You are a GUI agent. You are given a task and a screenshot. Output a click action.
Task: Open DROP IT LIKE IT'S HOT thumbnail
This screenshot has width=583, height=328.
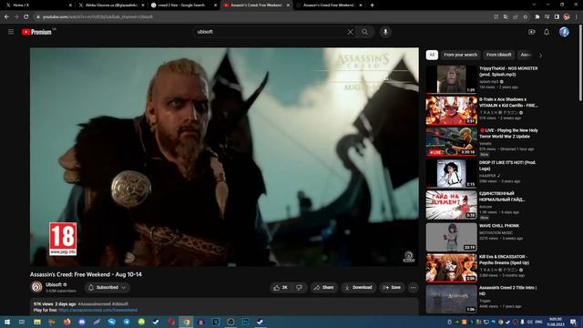tap(452, 173)
